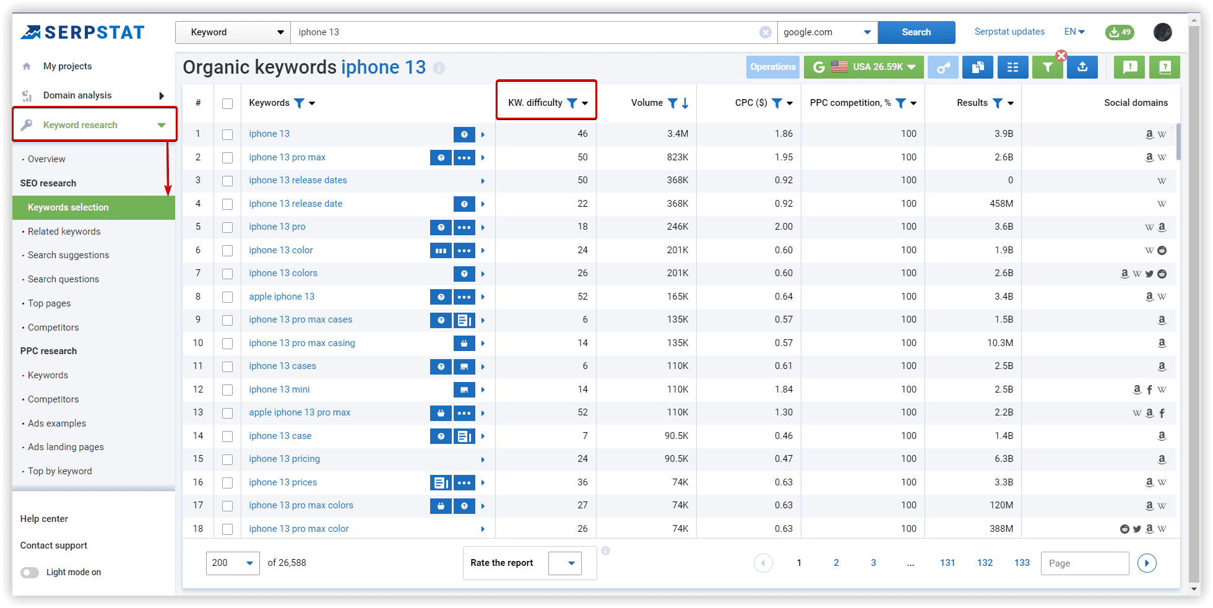
Task: Clear the search field with X icon
Action: click(766, 32)
